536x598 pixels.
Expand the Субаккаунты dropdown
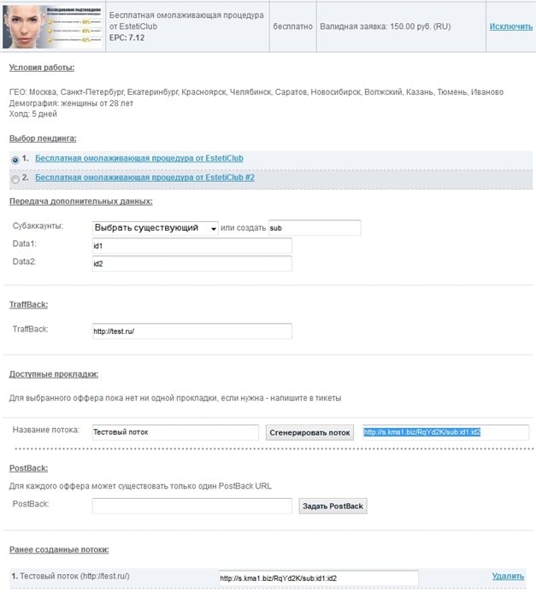(155, 228)
